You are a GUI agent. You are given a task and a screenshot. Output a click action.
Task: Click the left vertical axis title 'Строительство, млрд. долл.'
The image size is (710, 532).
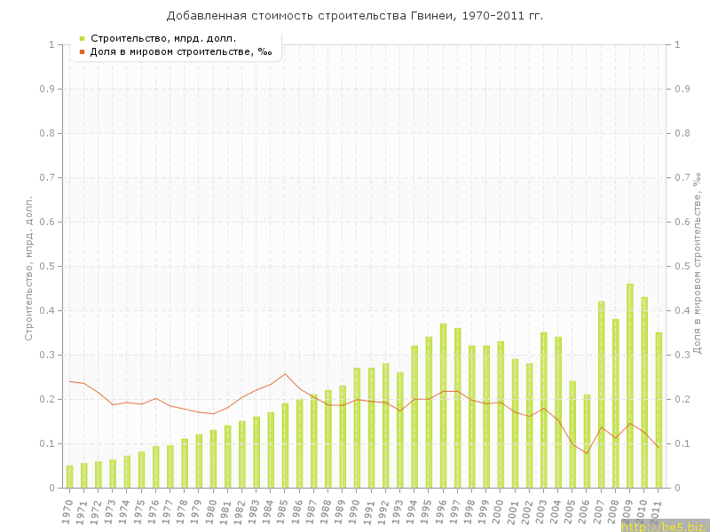tap(28, 266)
